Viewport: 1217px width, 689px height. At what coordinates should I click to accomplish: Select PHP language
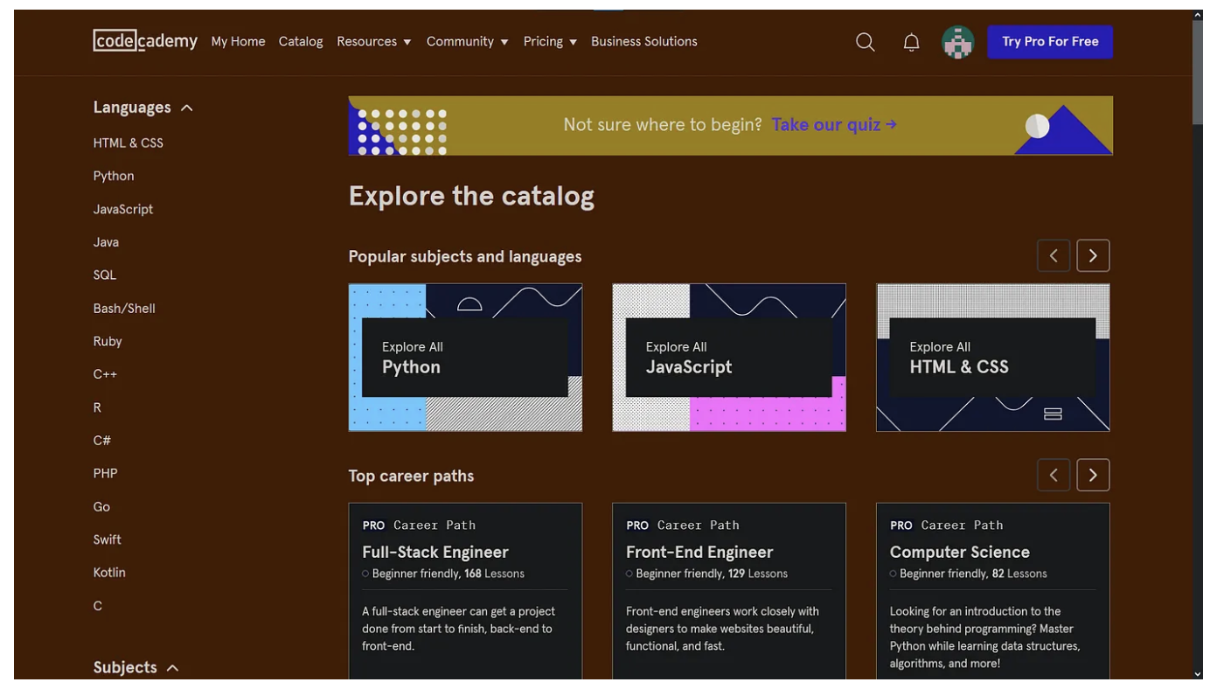(x=105, y=473)
